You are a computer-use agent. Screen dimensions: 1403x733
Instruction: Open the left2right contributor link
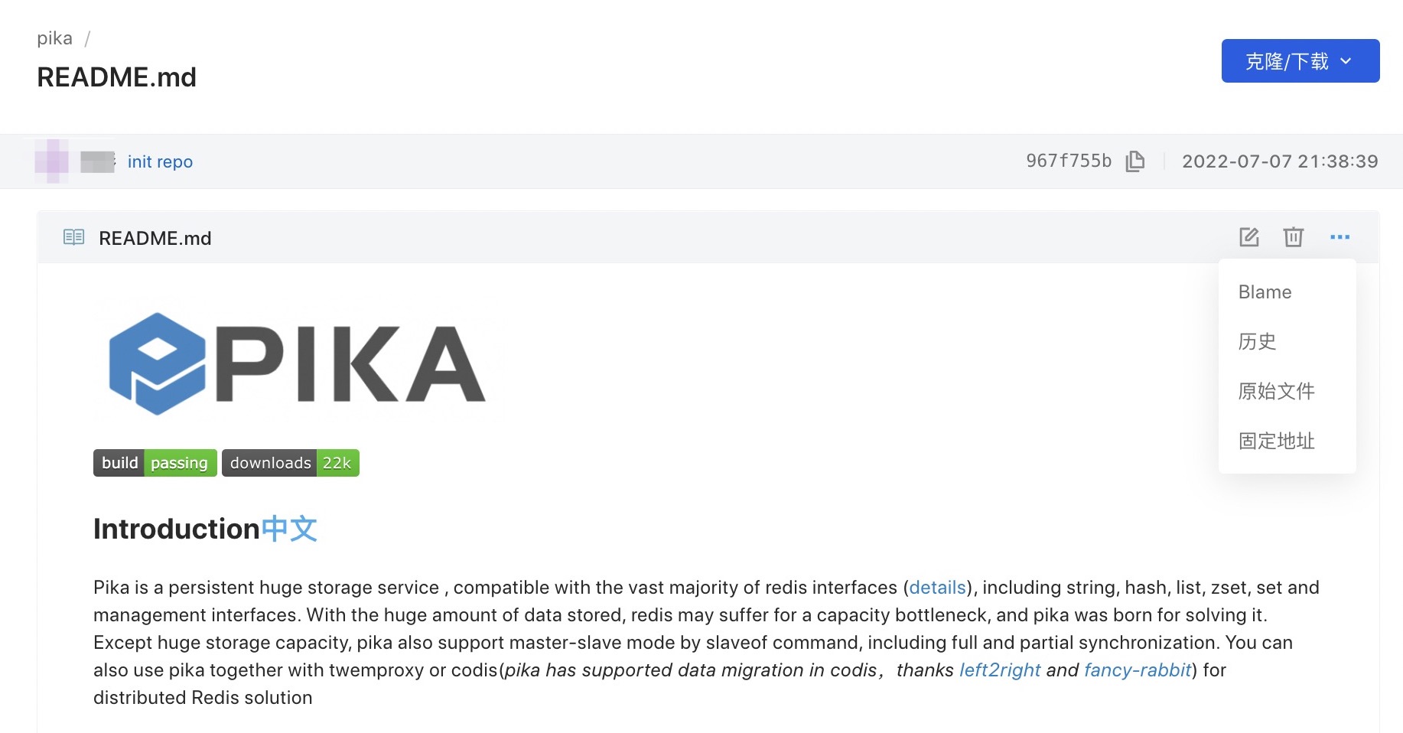pyautogui.click(x=1000, y=670)
